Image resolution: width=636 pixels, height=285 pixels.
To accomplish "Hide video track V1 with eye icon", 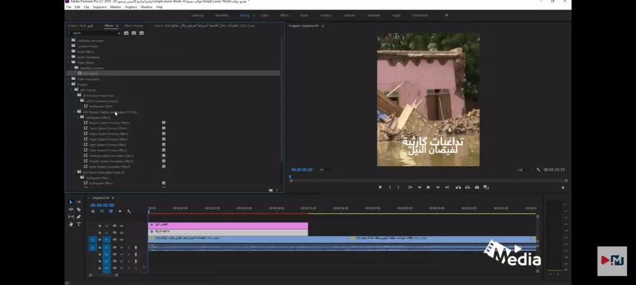I will [x=121, y=240].
